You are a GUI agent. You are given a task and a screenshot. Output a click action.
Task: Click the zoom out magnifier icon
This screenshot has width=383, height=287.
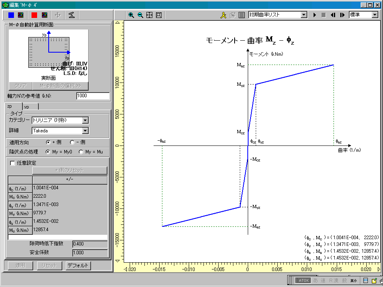[140, 15]
